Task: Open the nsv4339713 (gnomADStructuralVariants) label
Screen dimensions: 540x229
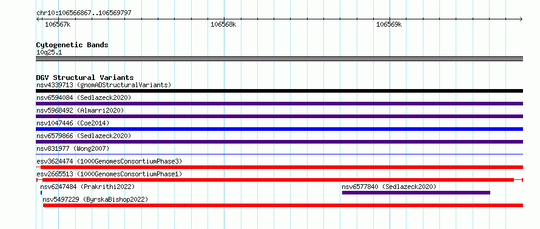Action: pos(104,85)
